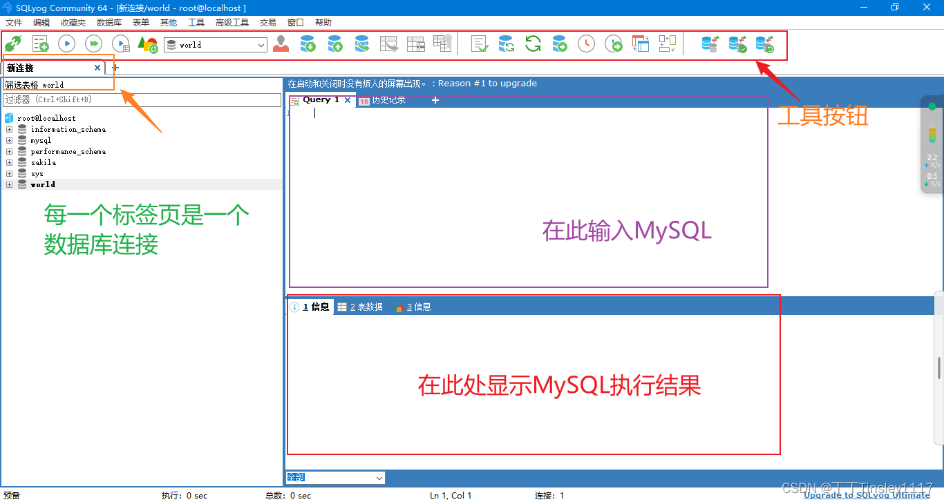Focus the 过滤器 filter input field

pyautogui.click(x=142, y=100)
